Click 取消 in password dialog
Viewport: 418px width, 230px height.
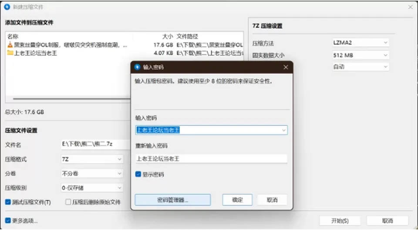point(272,200)
